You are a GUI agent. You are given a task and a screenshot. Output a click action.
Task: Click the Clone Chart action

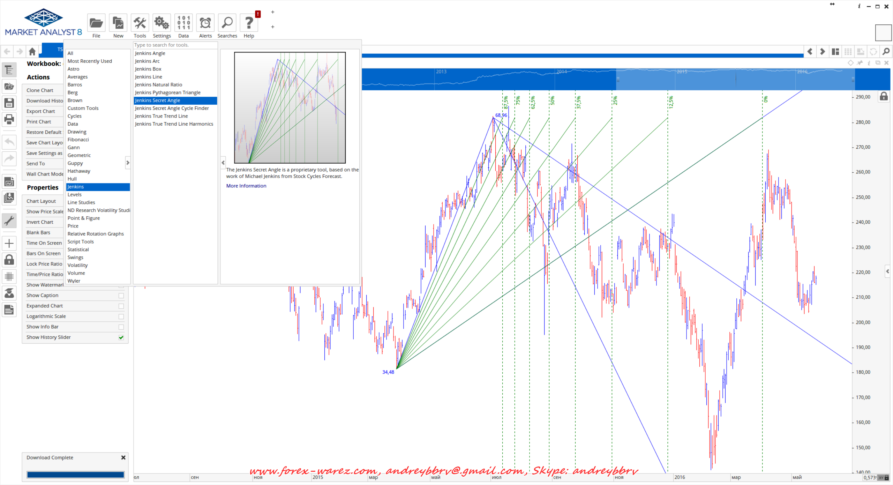[40, 90]
